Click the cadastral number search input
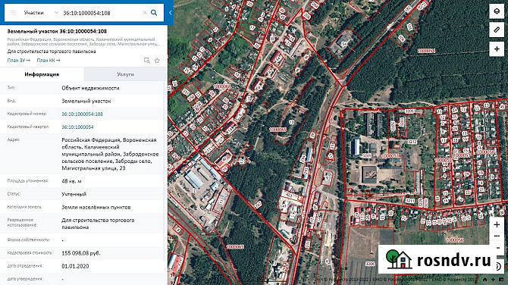This screenshot has width=508, height=285. tap(101, 13)
